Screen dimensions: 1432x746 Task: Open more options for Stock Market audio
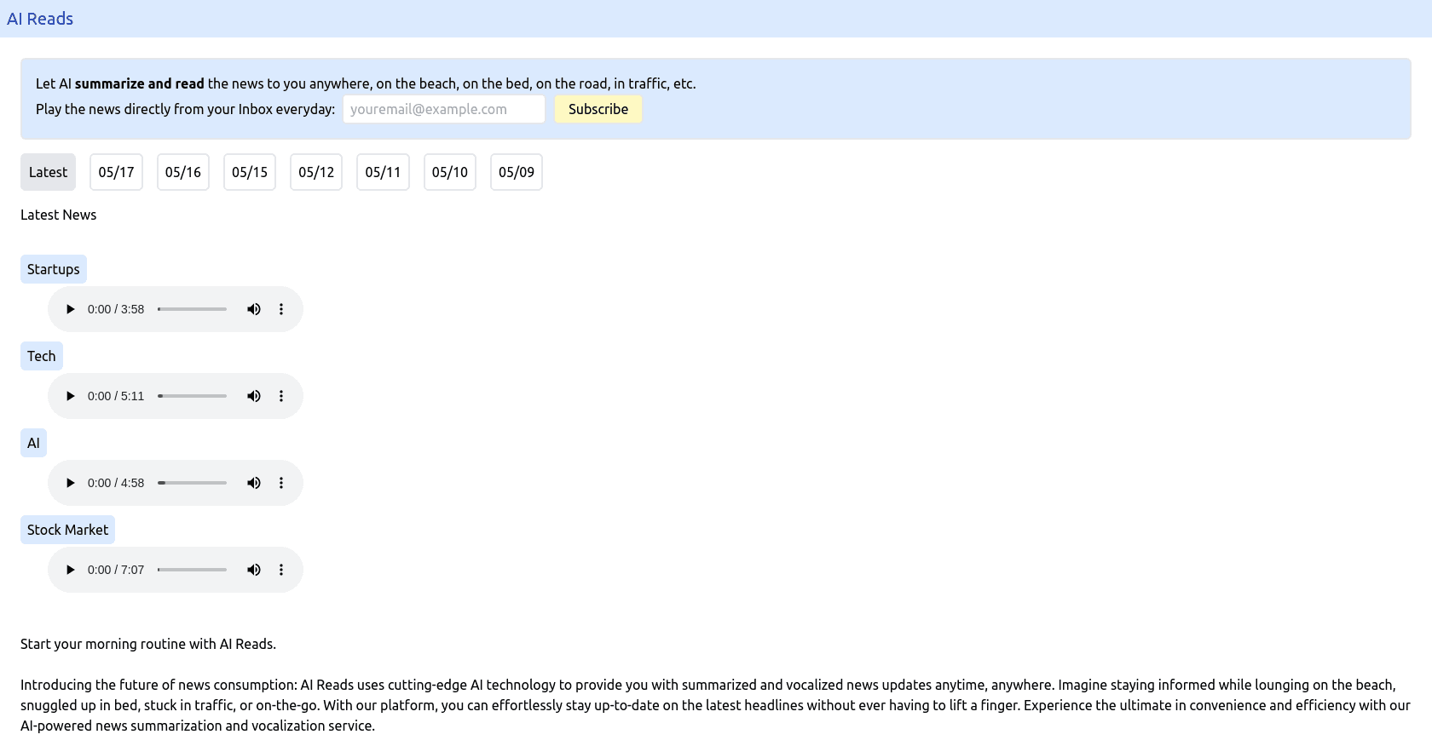281,570
